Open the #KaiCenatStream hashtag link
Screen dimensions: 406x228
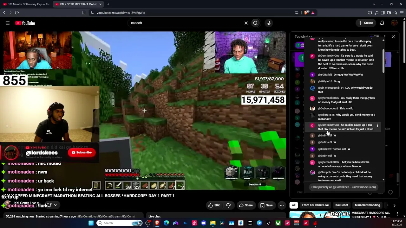pos(109,216)
